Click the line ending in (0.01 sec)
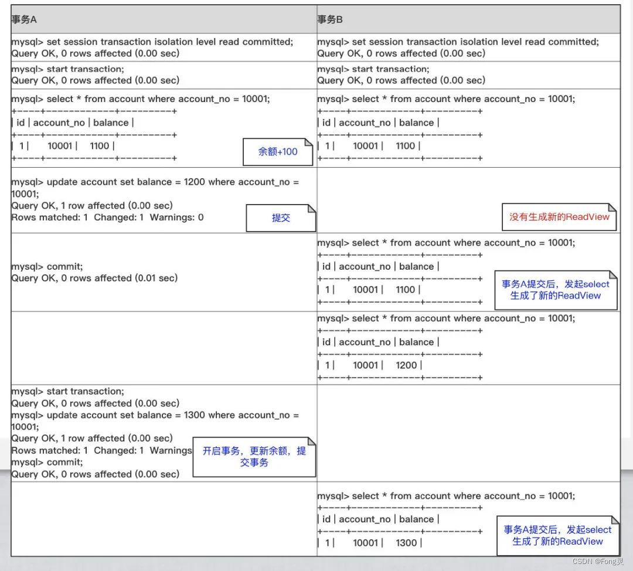The image size is (633, 571). point(94,278)
